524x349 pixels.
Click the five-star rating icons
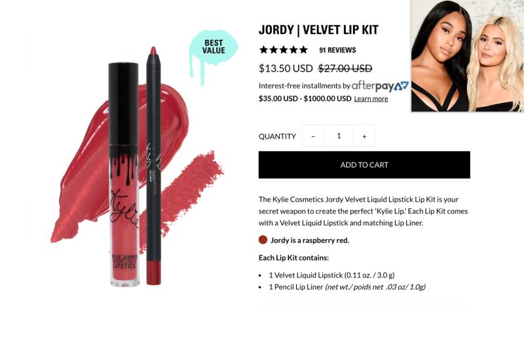(x=284, y=50)
